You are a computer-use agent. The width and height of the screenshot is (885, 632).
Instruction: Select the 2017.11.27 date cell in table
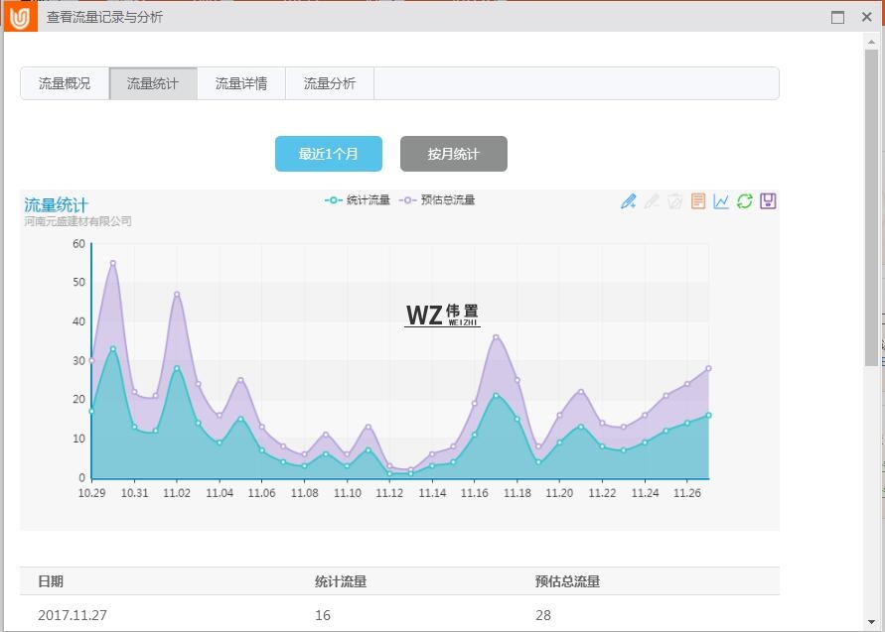73,615
